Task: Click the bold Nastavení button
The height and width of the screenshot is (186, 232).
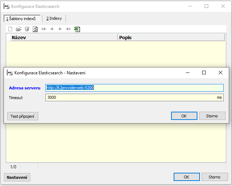Action: (17, 177)
